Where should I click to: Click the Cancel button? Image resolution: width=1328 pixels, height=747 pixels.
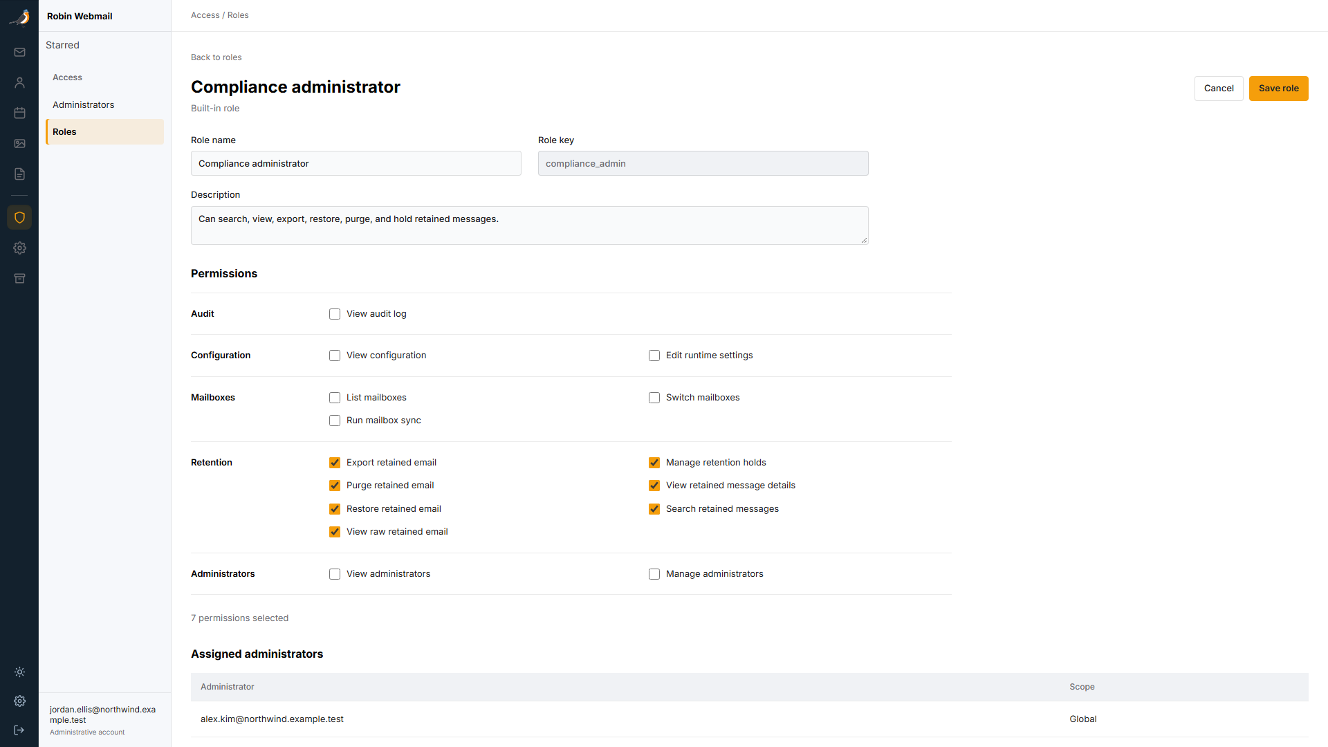tap(1219, 89)
